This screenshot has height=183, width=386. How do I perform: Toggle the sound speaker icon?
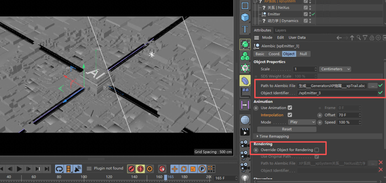point(78,169)
